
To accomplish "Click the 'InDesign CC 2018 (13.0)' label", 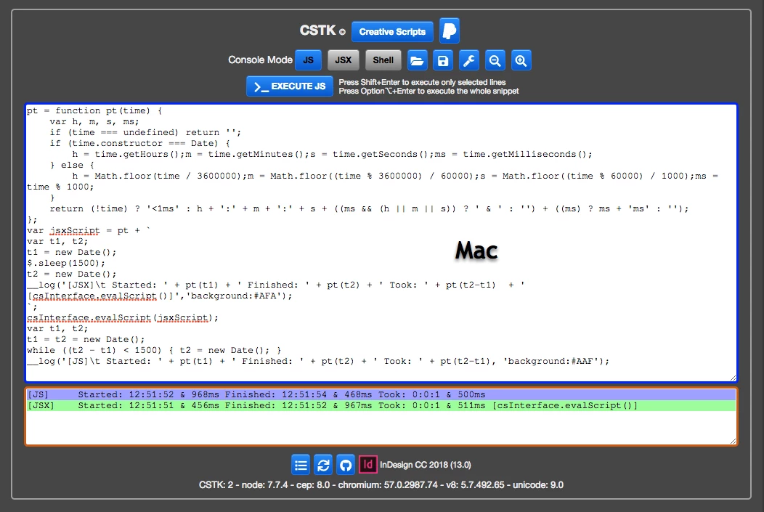I will tap(426, 465).
